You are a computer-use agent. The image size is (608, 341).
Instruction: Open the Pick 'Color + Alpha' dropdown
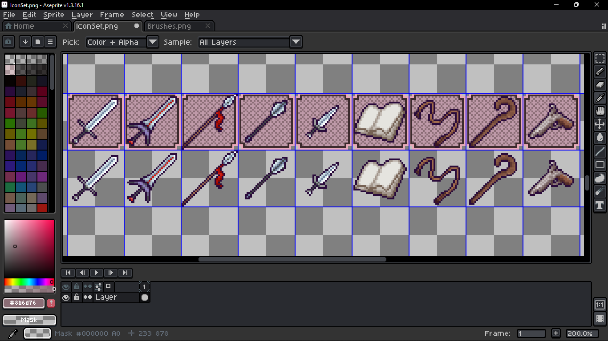152,42
